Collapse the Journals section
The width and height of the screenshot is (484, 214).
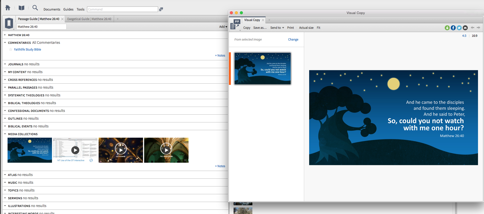pos(5,64)
